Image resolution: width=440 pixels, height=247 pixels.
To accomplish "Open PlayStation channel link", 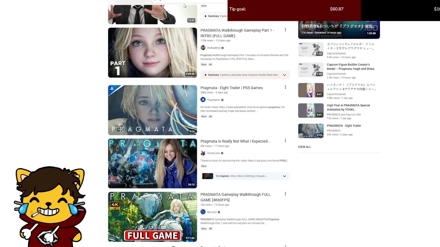I will [213, 100].
